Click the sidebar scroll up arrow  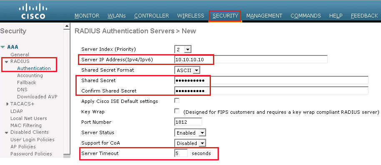click(x=67, y=26)
